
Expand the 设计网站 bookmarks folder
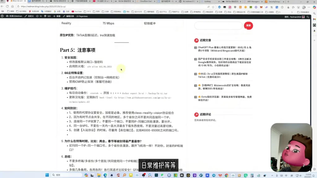pos(22,11)
